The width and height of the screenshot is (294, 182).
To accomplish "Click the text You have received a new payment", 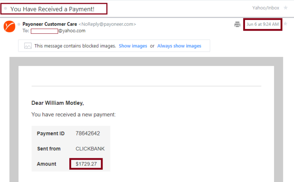I will pos(73,115).
